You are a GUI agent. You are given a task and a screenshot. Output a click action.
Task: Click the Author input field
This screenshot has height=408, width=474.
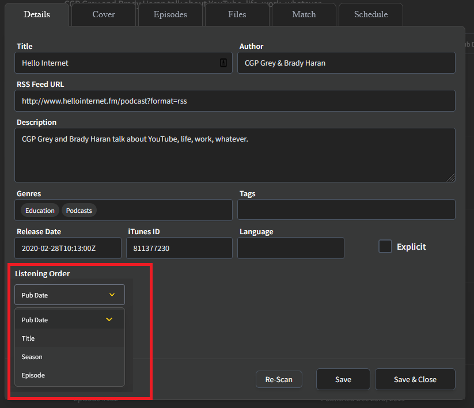346,63
